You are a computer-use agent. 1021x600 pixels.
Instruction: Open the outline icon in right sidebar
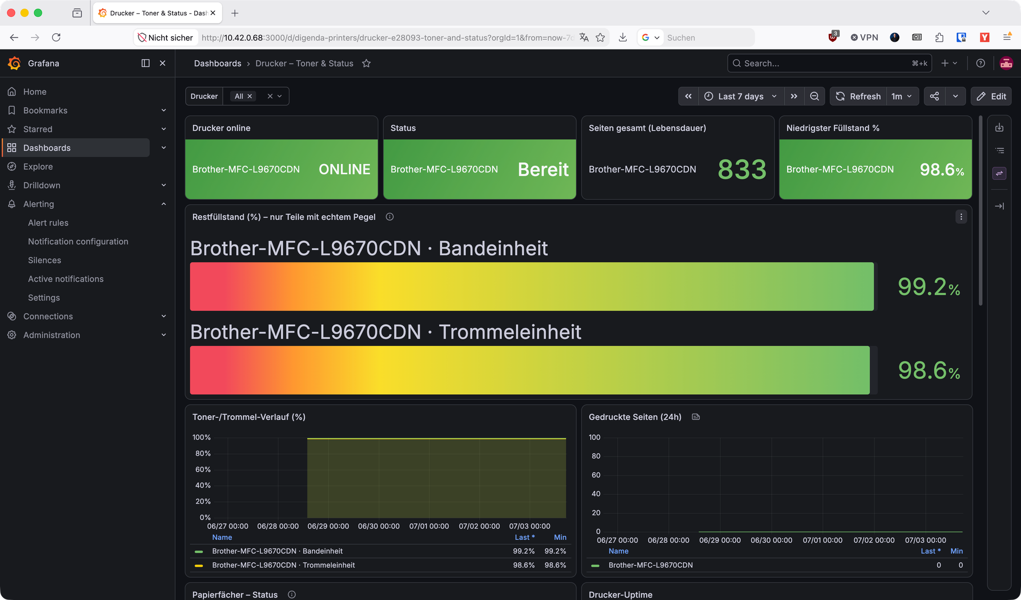pos(1000,151)
